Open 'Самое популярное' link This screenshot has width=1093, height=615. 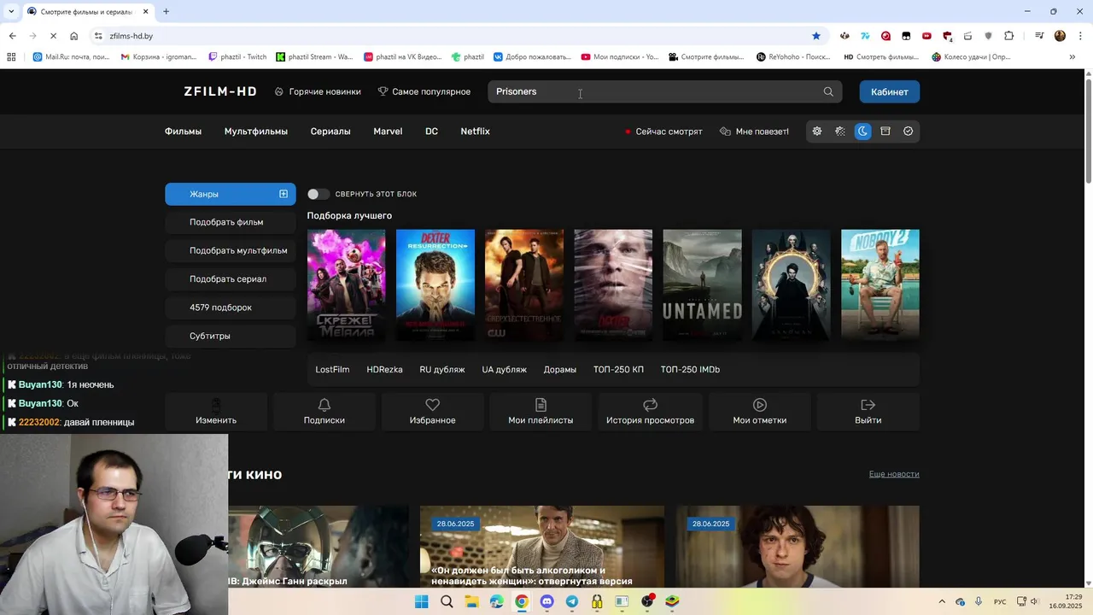point(424,91)
